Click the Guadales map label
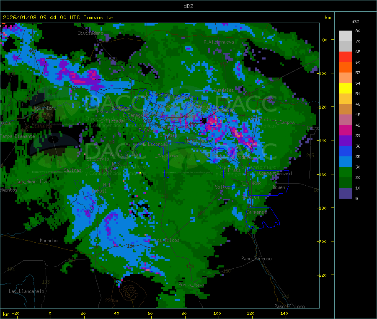 tap(224, 90)
